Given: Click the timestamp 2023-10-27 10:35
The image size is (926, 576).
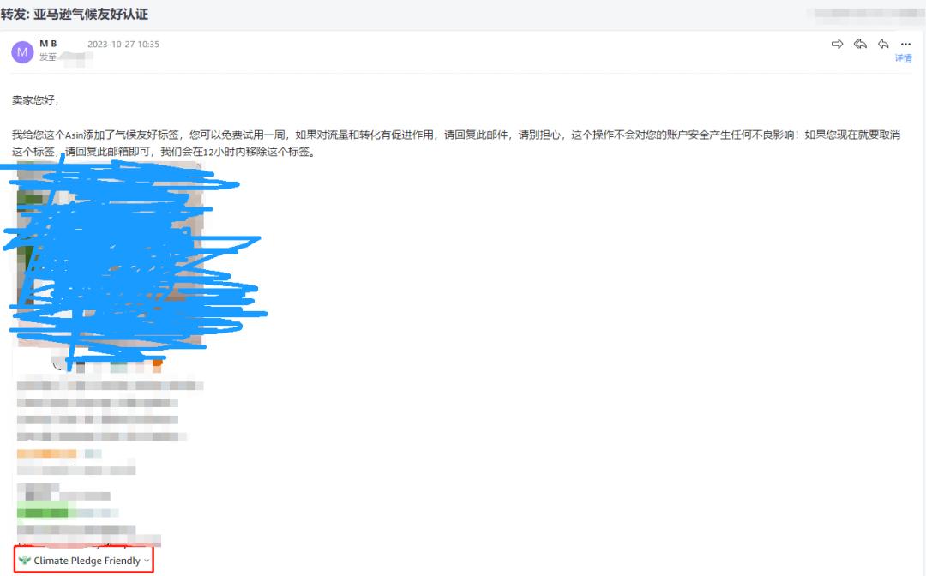Looking at the screenshot, I should pos(123,45).
